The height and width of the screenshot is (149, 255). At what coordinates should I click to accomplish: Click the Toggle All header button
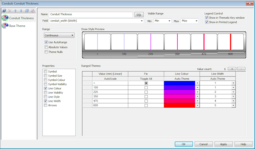146,79
